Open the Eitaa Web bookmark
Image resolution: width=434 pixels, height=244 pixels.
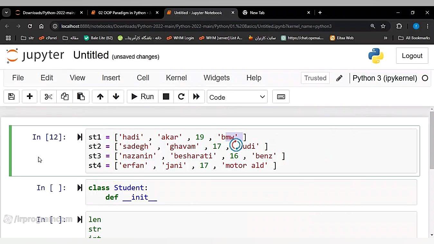[342, 38]
